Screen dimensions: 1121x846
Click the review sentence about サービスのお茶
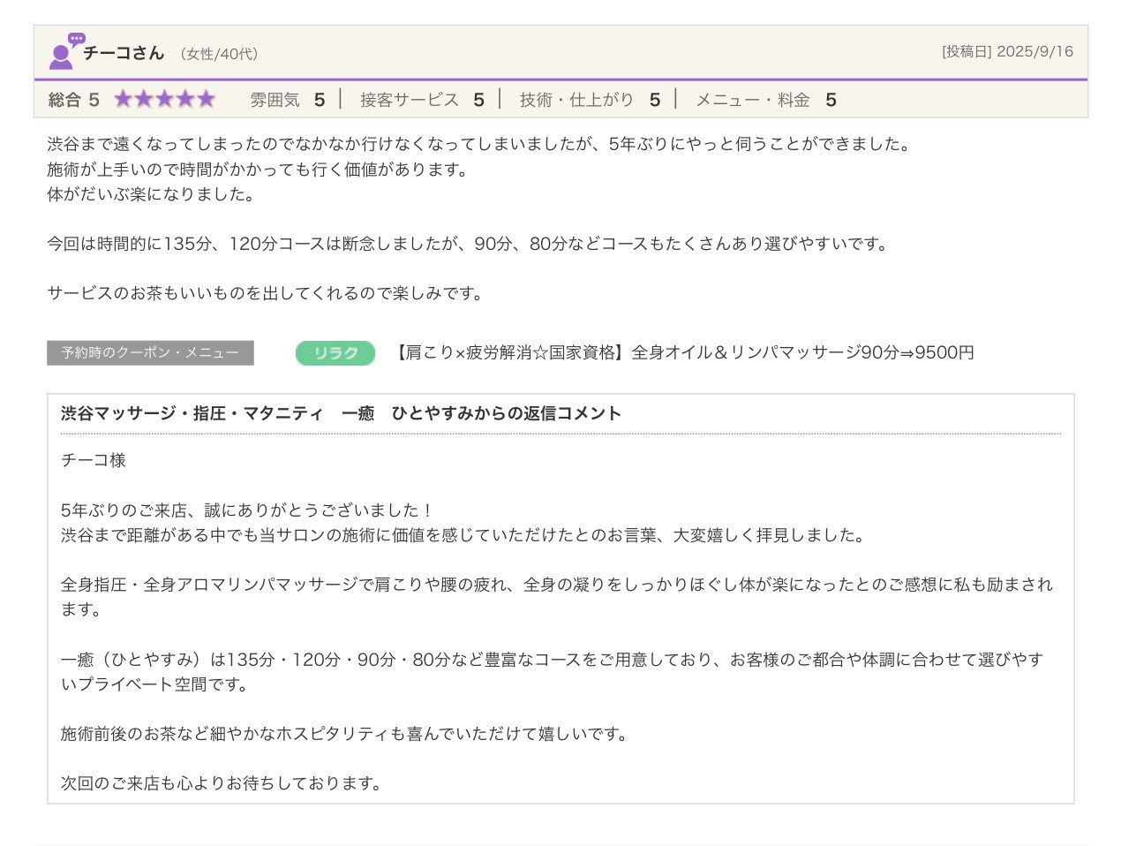point(266,293)
